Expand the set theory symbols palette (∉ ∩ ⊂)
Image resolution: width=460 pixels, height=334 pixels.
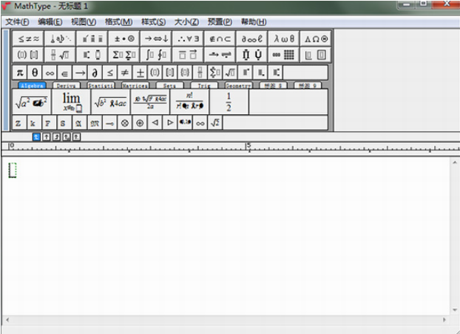219,39
